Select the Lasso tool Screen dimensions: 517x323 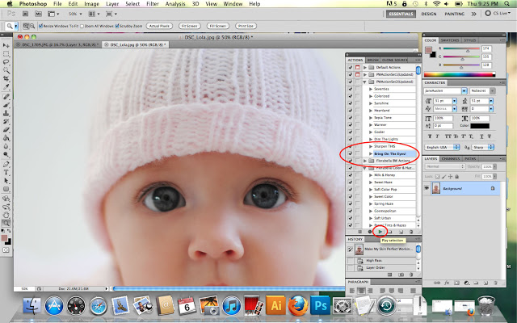[x=6, y=62]
